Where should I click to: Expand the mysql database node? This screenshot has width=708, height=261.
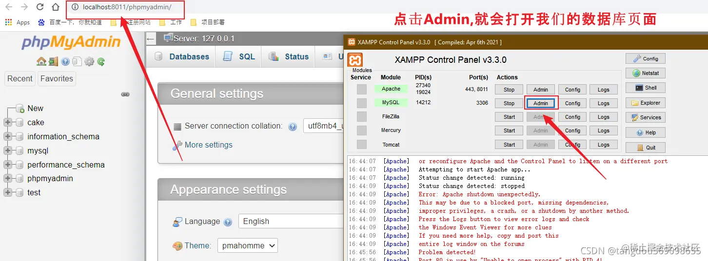7,150
